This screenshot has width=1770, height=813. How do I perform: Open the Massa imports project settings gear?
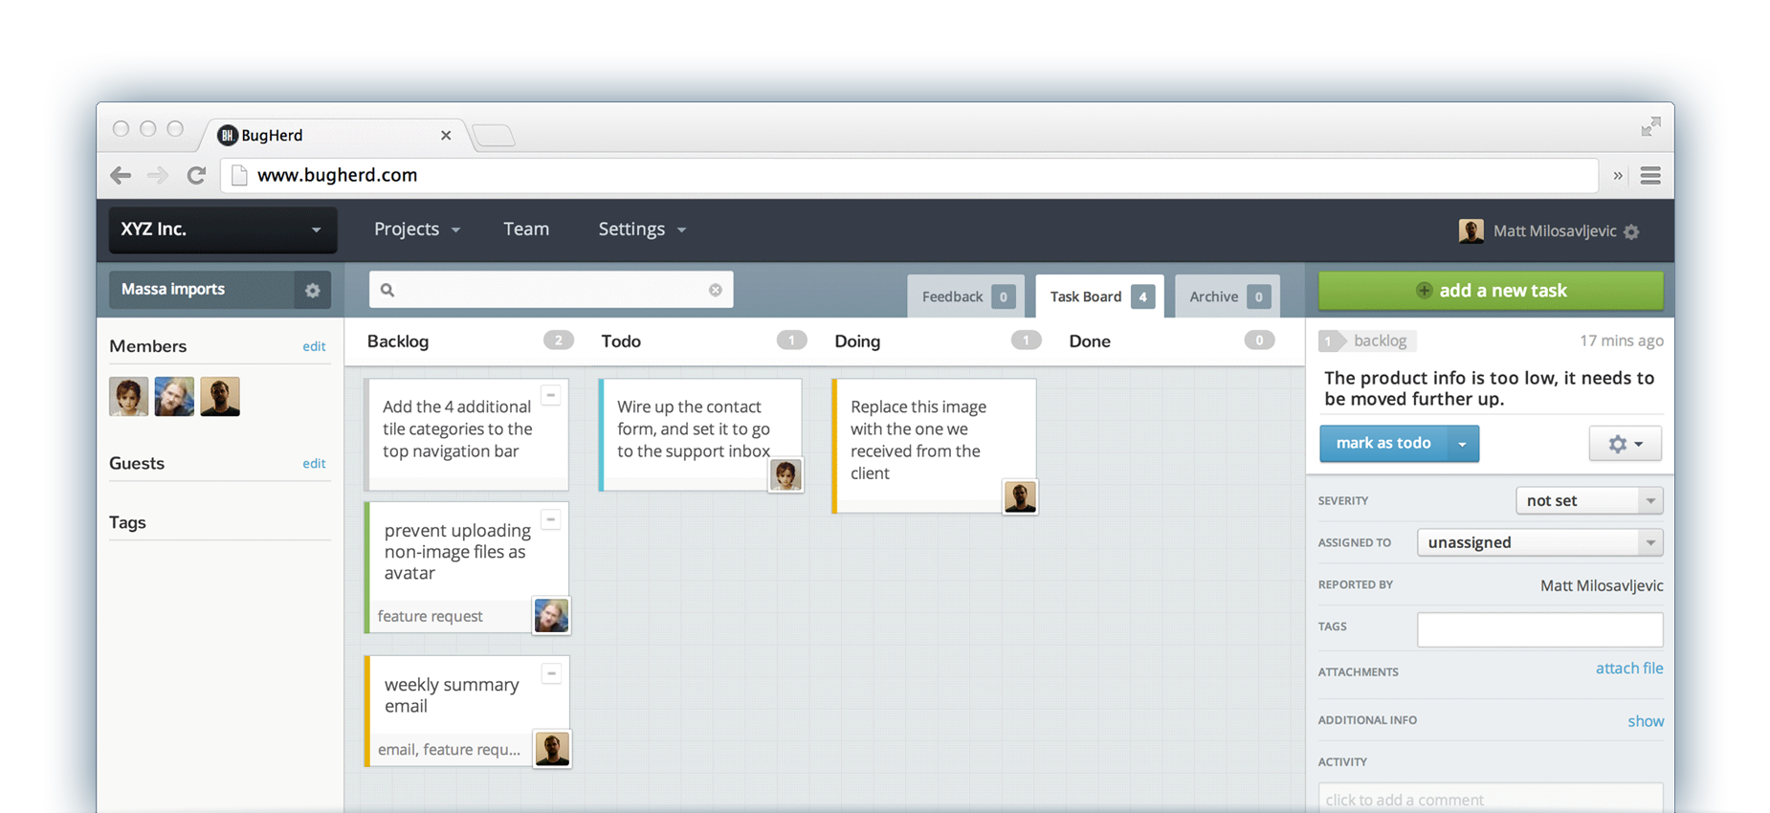point(313,290)
